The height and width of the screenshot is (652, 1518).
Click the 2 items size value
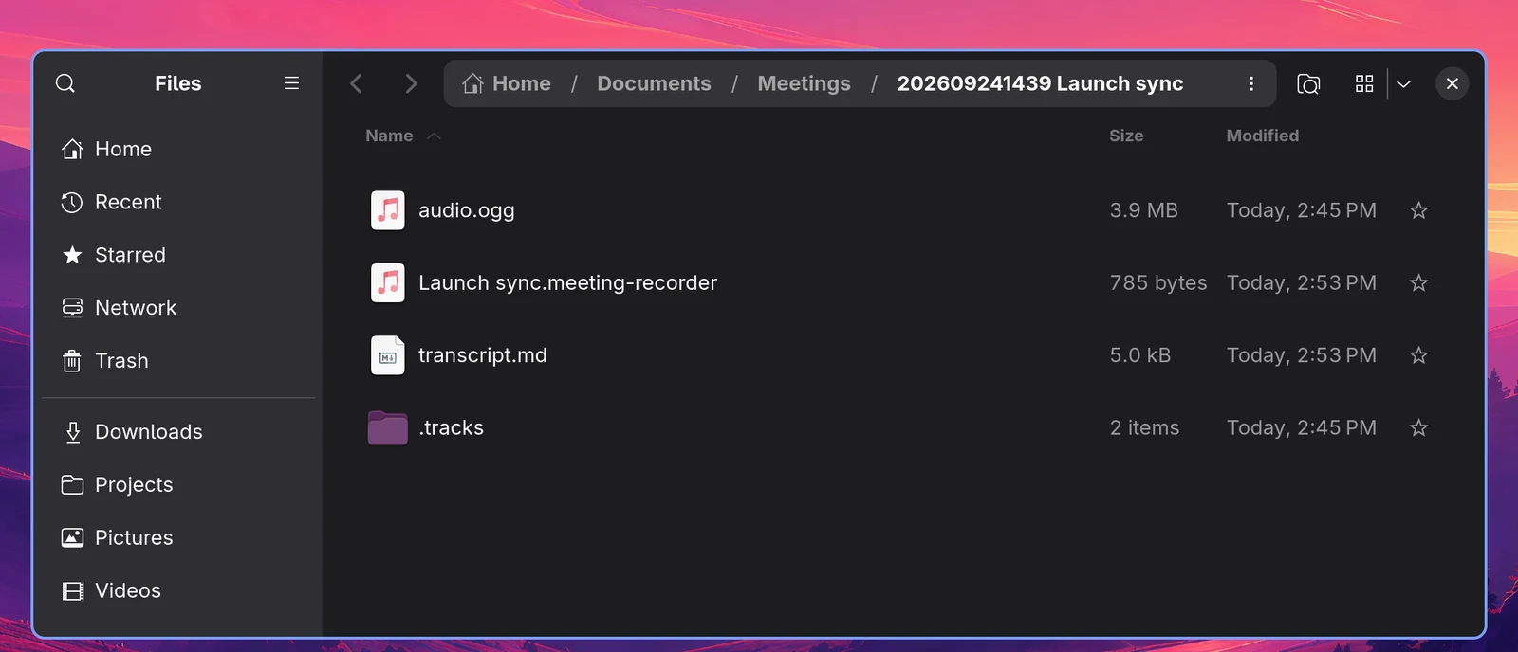[1144, 427]
